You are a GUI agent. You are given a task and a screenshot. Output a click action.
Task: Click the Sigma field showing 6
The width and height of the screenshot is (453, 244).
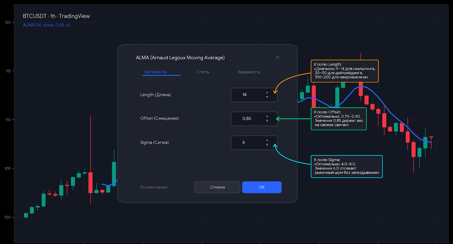[254, 143]
